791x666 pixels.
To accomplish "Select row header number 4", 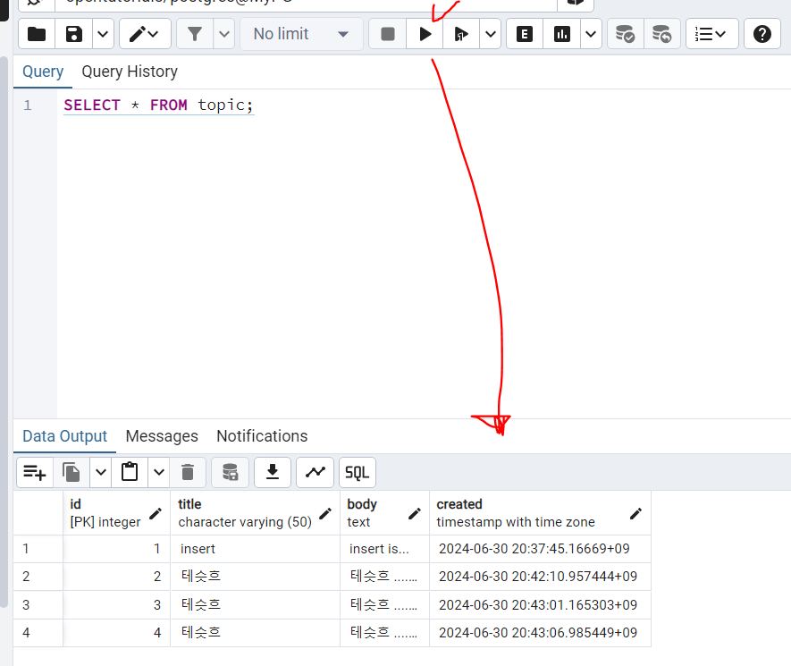I will (x=38, y=633).
